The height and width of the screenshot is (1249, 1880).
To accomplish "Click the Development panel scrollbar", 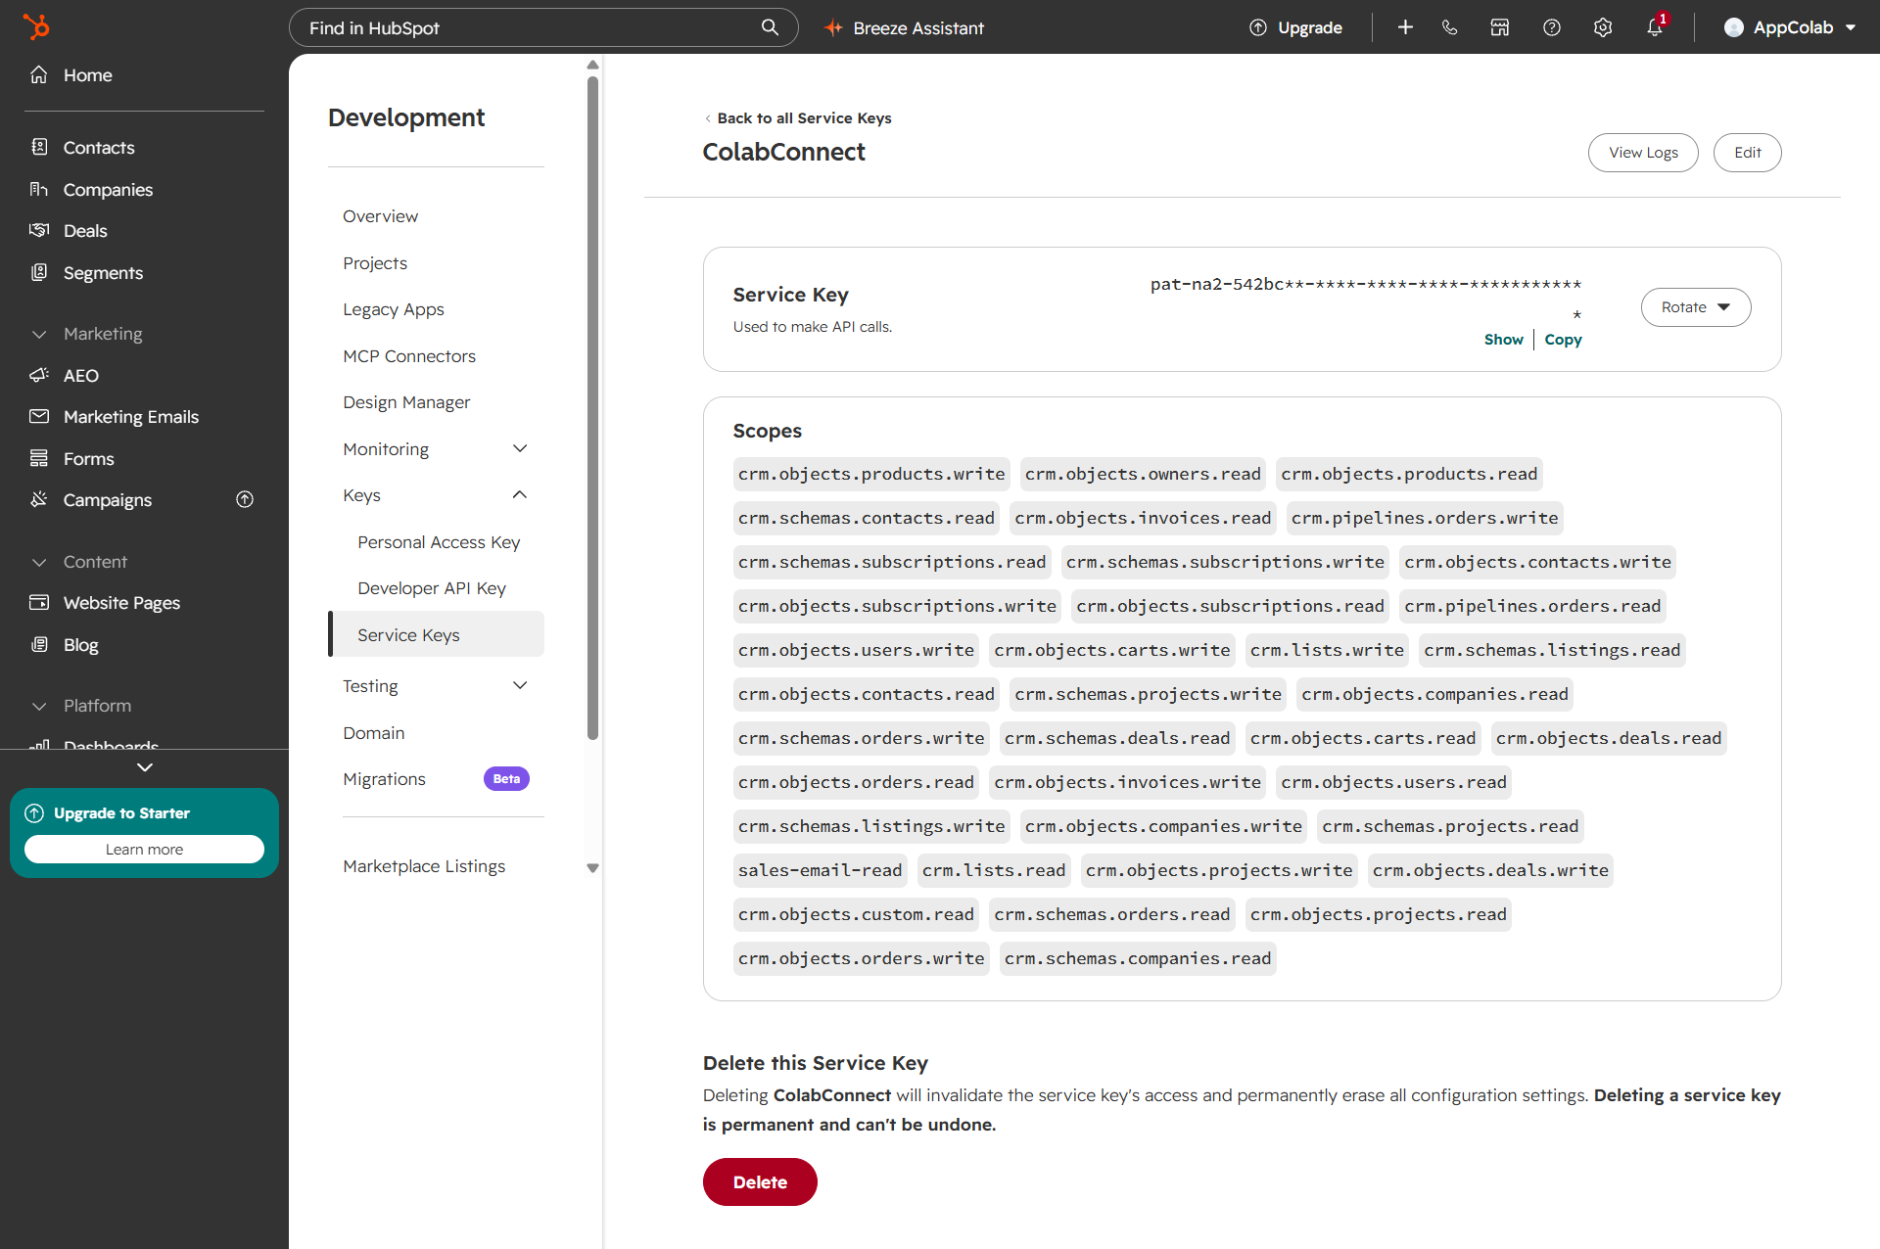I will [592, 407].
